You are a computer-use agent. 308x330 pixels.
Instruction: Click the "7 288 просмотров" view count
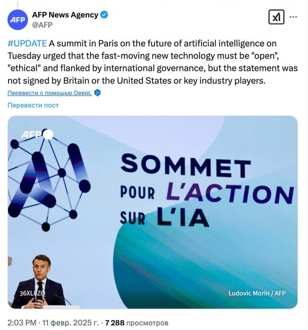(137, 322)
